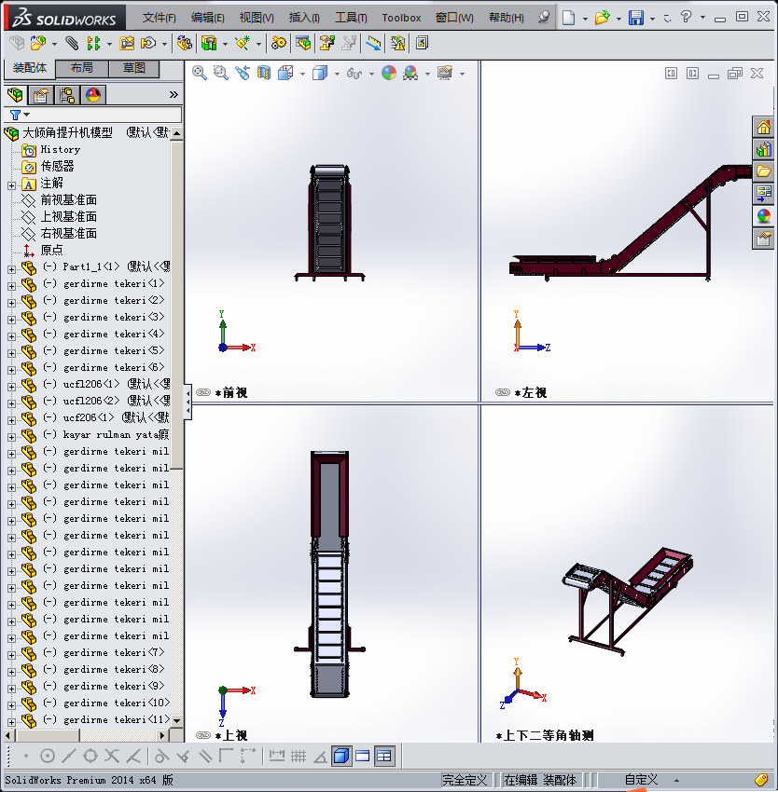Expand the 注解 annotations tree node

tap(11, 185)
